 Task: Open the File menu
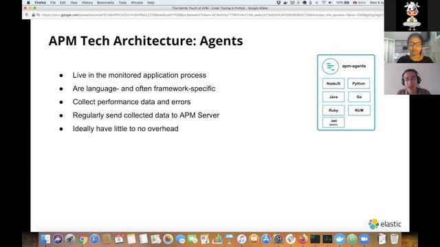point(53,3)
